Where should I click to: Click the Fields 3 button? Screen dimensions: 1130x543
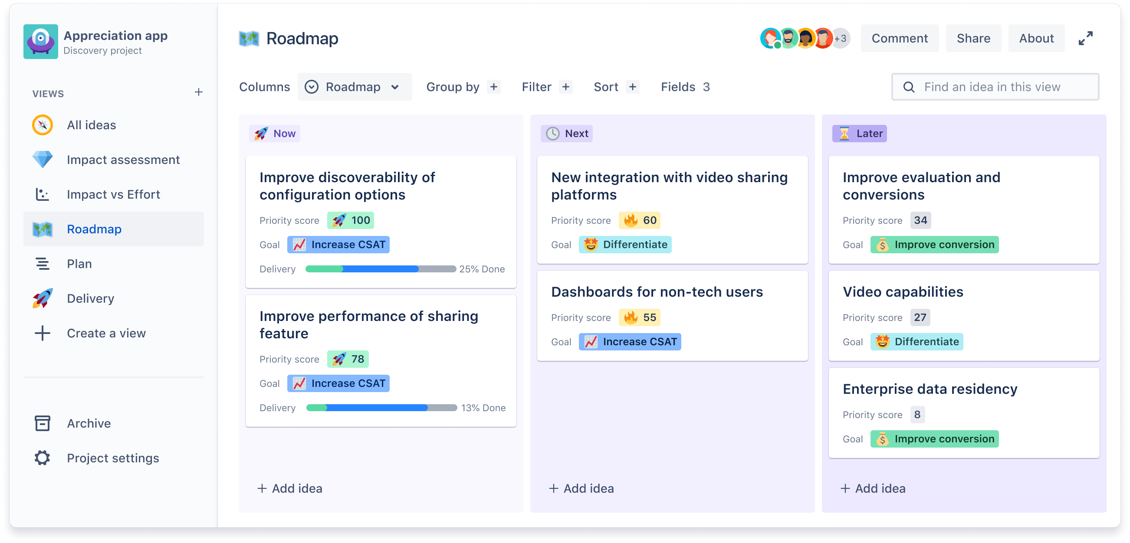(686, 86)
